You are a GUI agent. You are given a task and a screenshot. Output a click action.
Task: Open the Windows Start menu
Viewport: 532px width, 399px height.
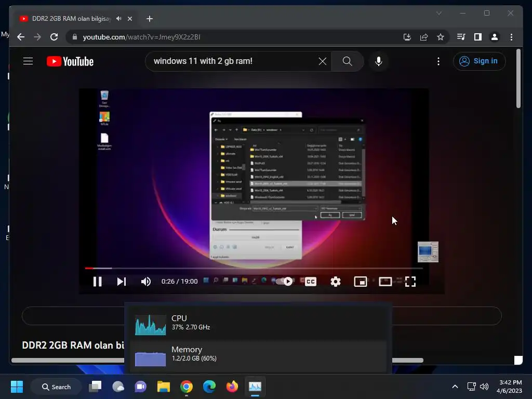tap(17, 387)
